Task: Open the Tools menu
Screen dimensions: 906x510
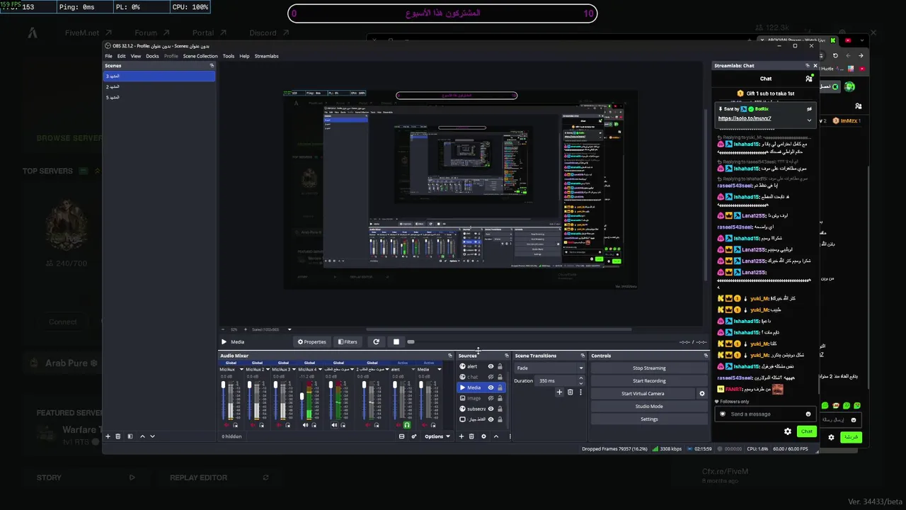Action: (x=229, y=56)
